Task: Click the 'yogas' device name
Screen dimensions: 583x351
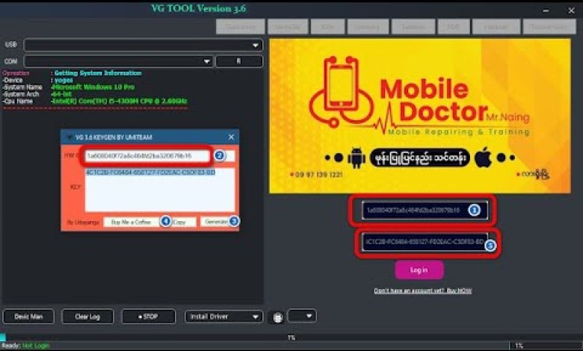Action: 64,80
